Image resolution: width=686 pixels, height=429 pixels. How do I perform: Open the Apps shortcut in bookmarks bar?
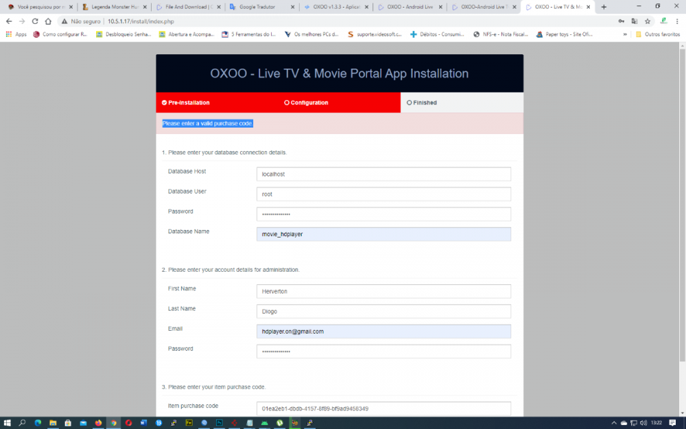[x=16, y=34]
